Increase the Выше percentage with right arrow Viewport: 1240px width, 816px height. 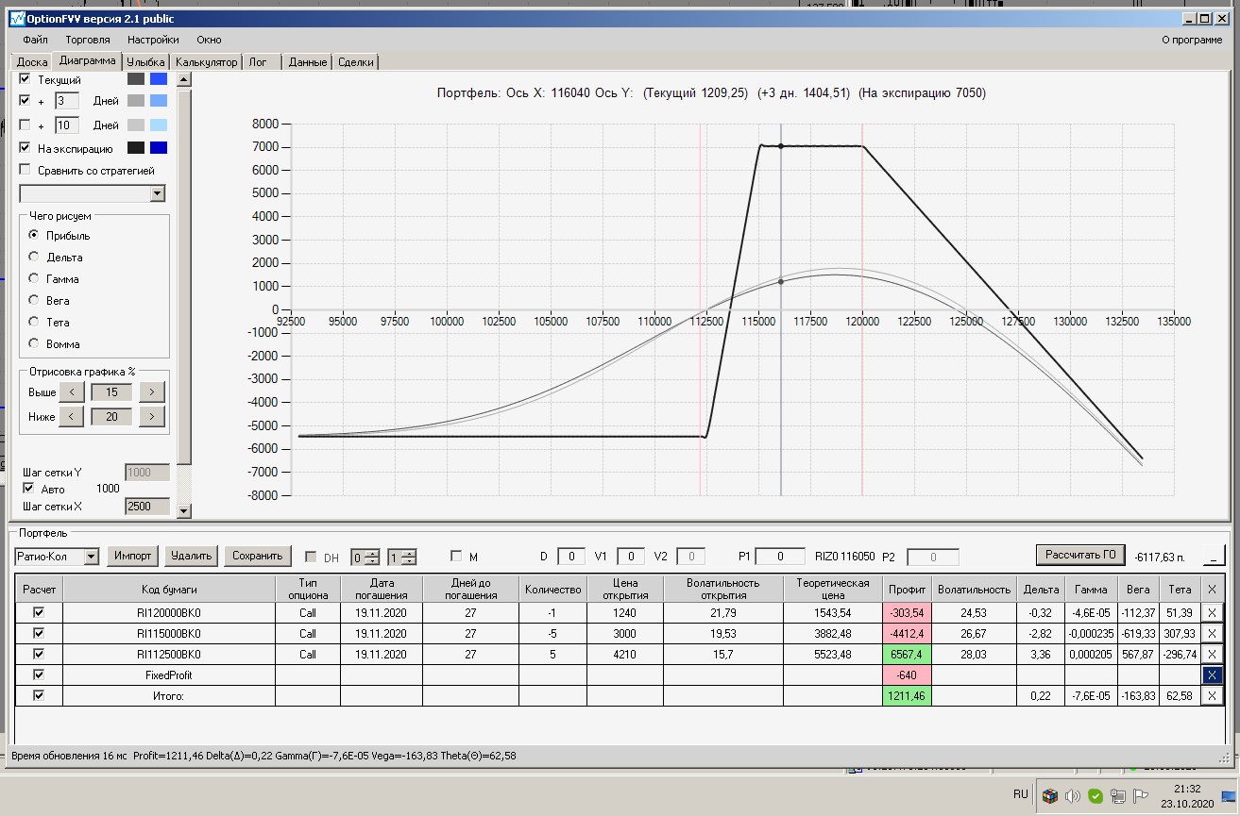point(152,391)
